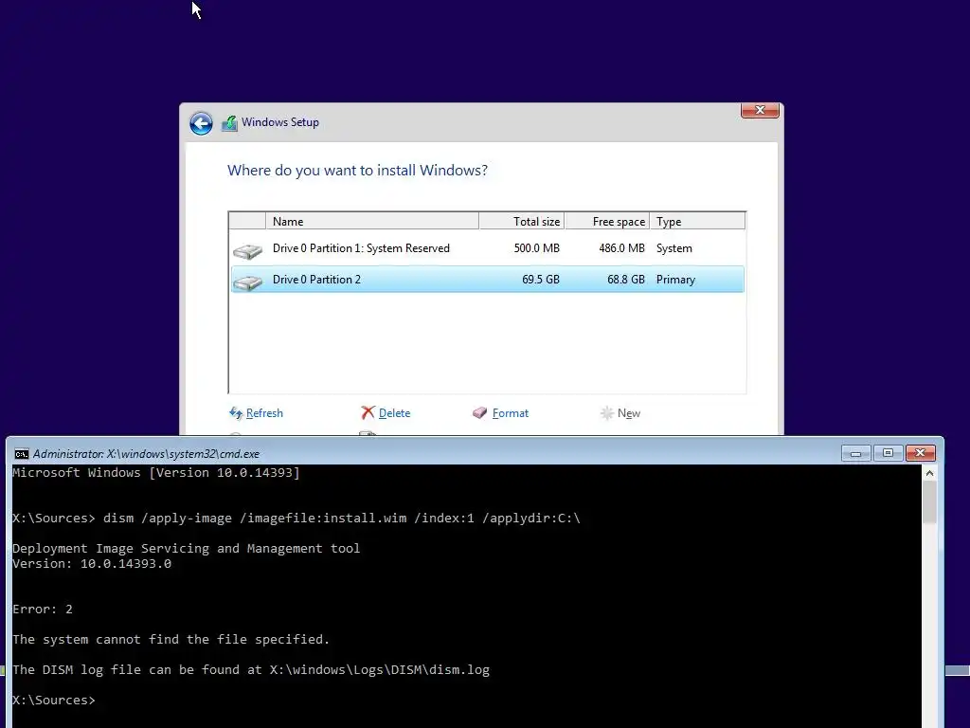Click the 68.8 GB free space cell
The height and width of the screenshot is (728, 970).
(x=626, y=280)
